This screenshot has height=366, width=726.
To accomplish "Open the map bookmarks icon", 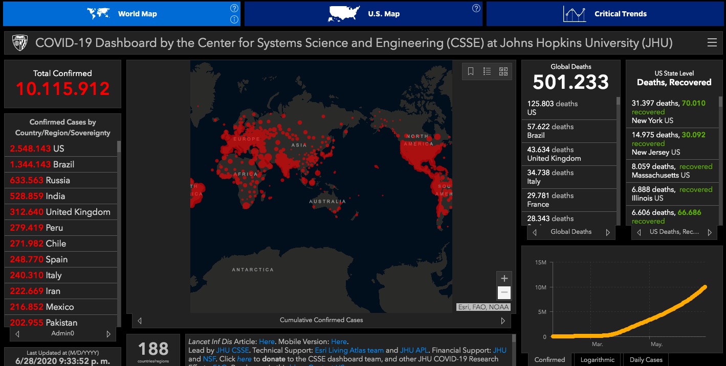I will (x=471, y=71).
